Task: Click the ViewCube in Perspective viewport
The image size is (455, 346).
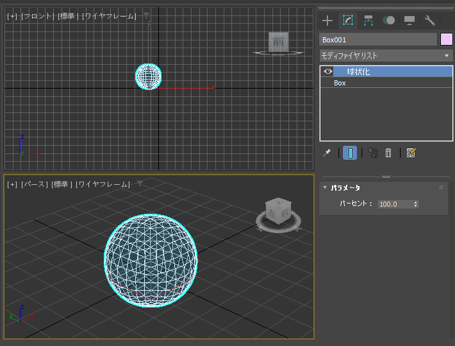Action: tap(278, 211)
